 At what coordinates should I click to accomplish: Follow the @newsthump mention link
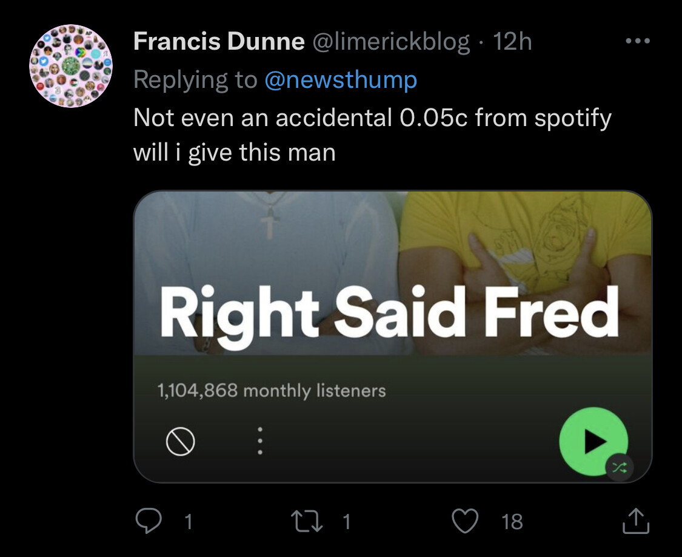coord(341,80)
